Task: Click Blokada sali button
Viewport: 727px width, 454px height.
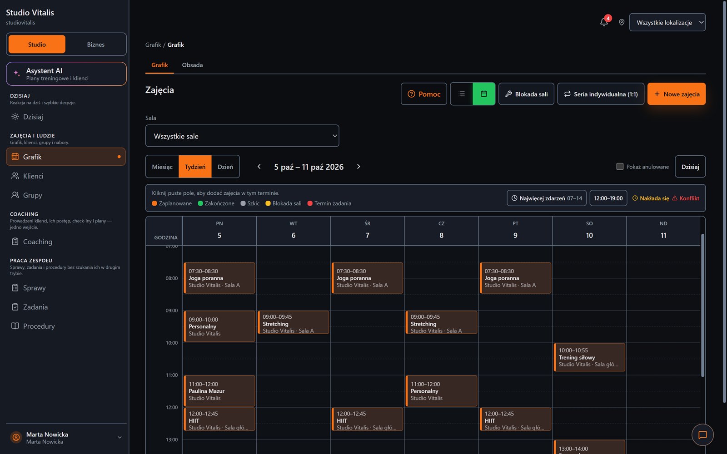Action: pyautogui.click(x=526, y=94)
